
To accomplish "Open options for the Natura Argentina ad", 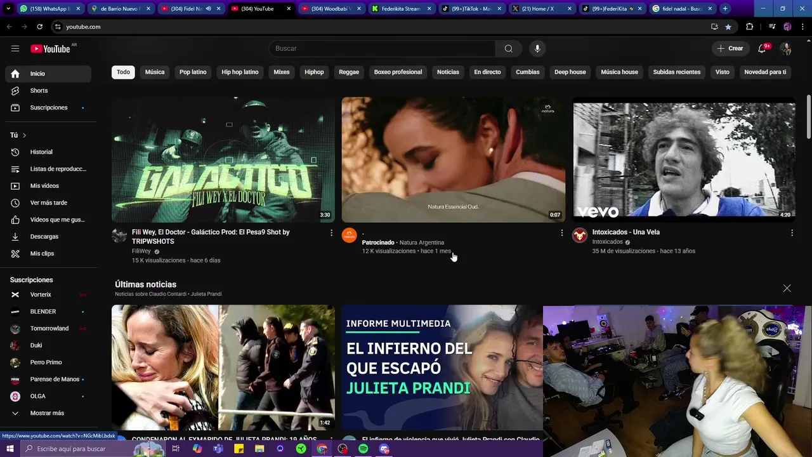I will [561, 233].
